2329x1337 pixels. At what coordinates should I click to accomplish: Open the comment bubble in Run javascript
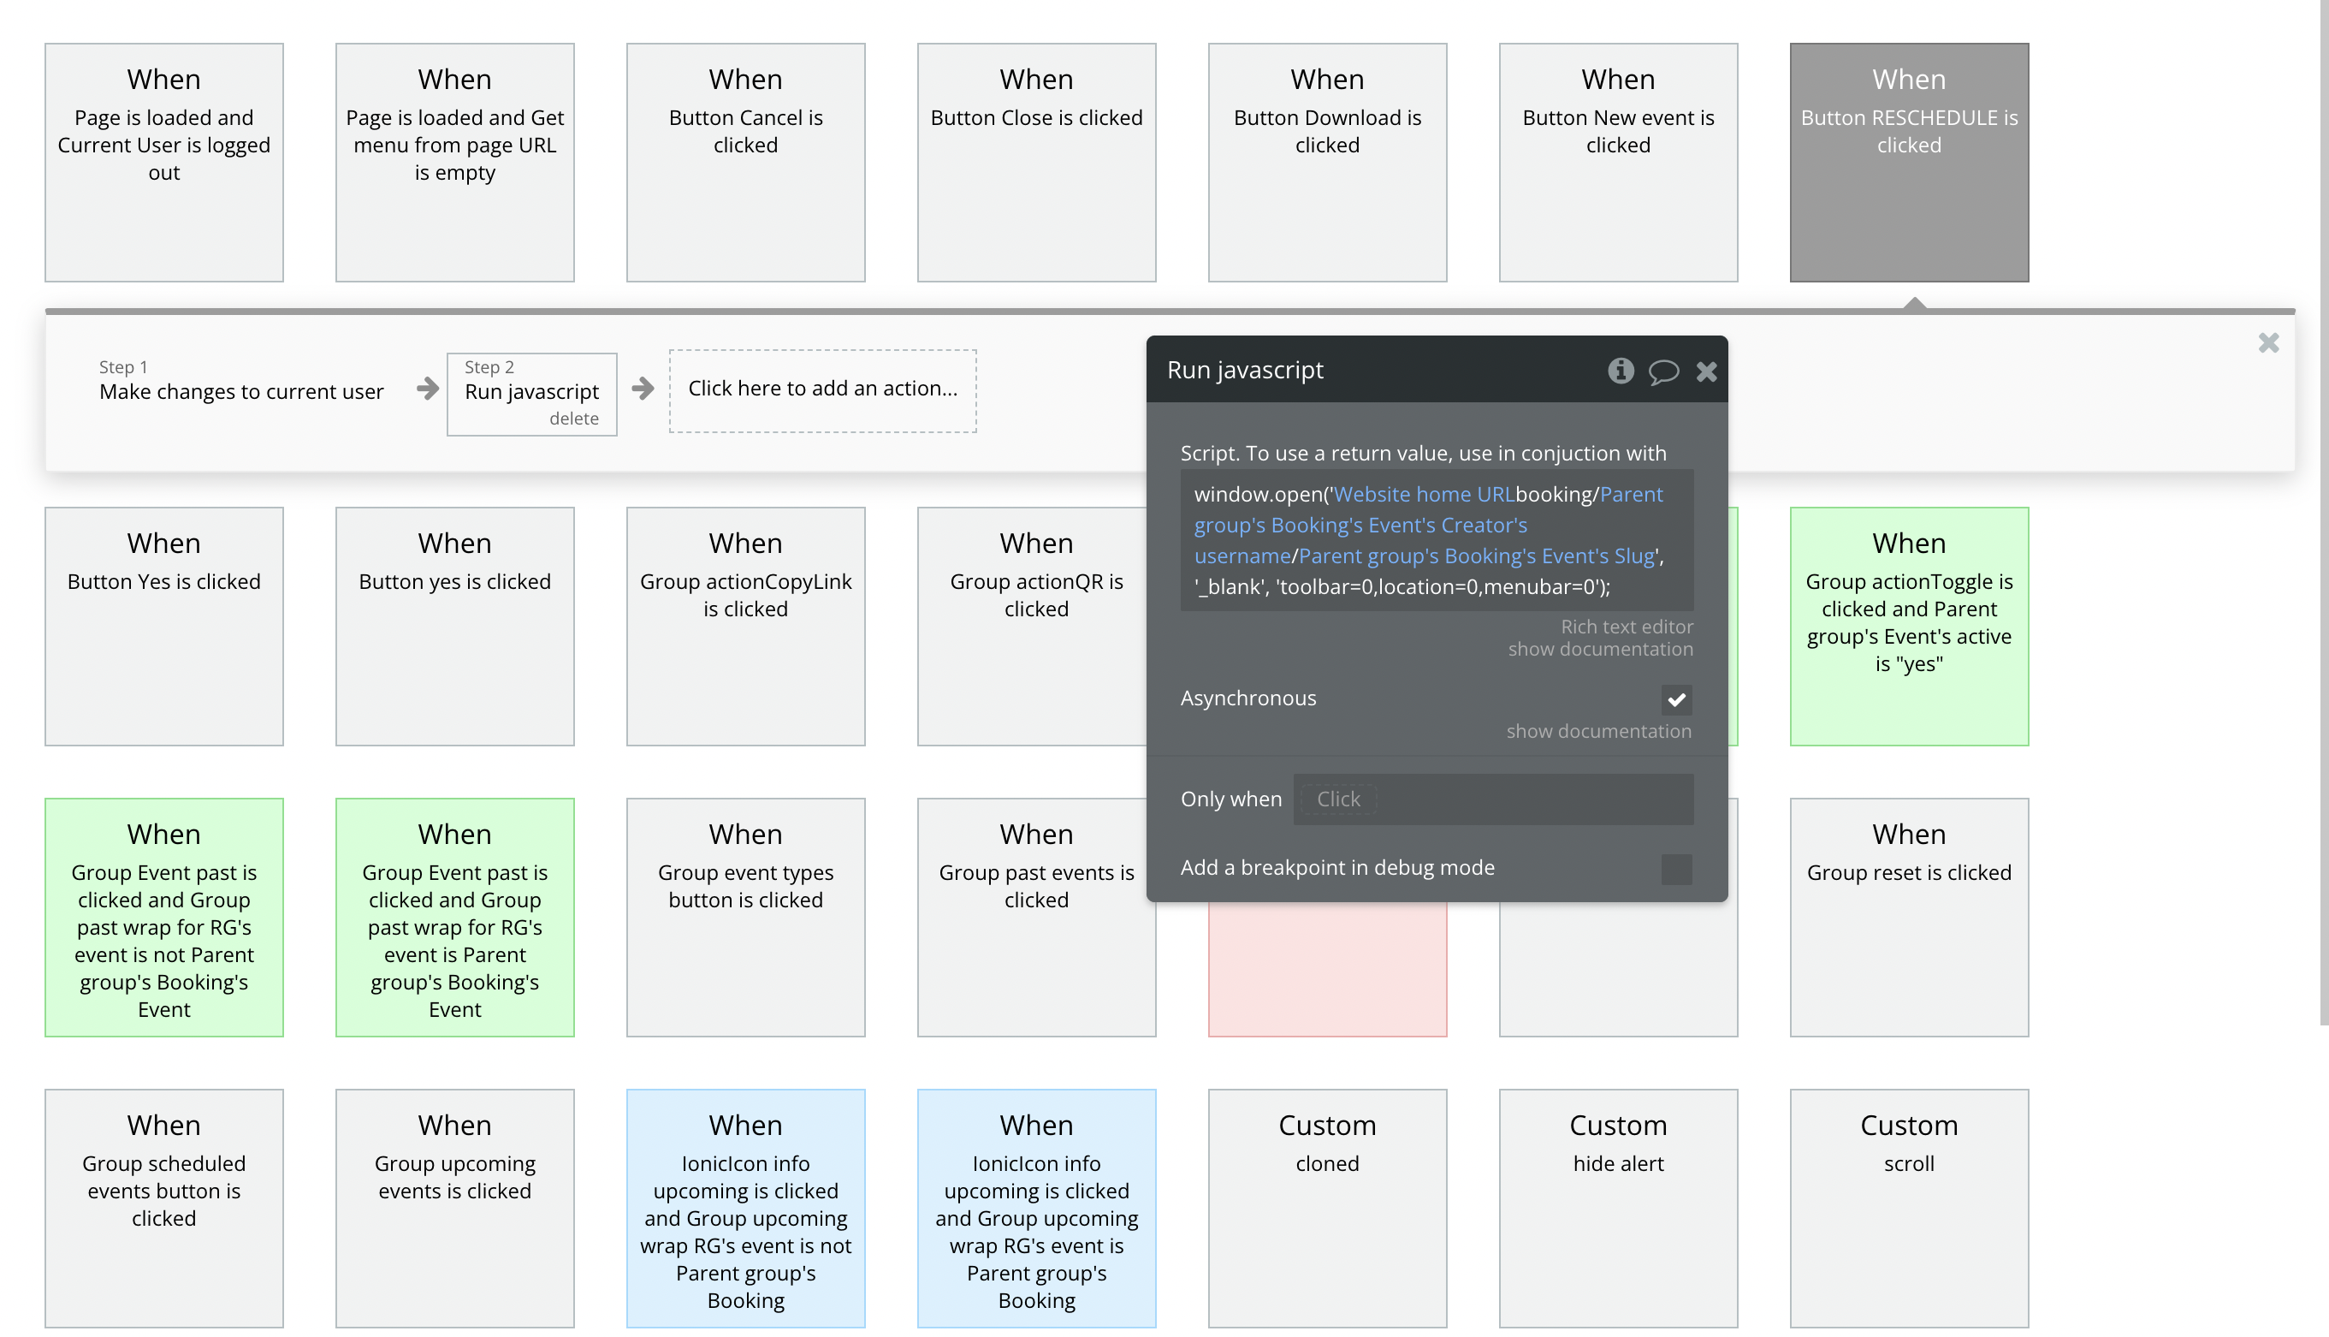[1662, 371]
